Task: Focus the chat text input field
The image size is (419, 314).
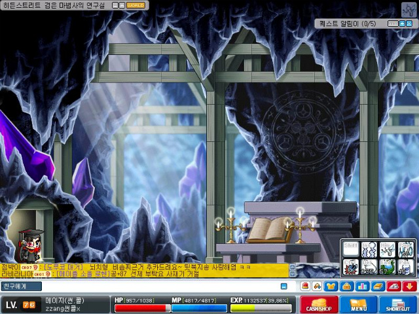Action: (160, 287)
